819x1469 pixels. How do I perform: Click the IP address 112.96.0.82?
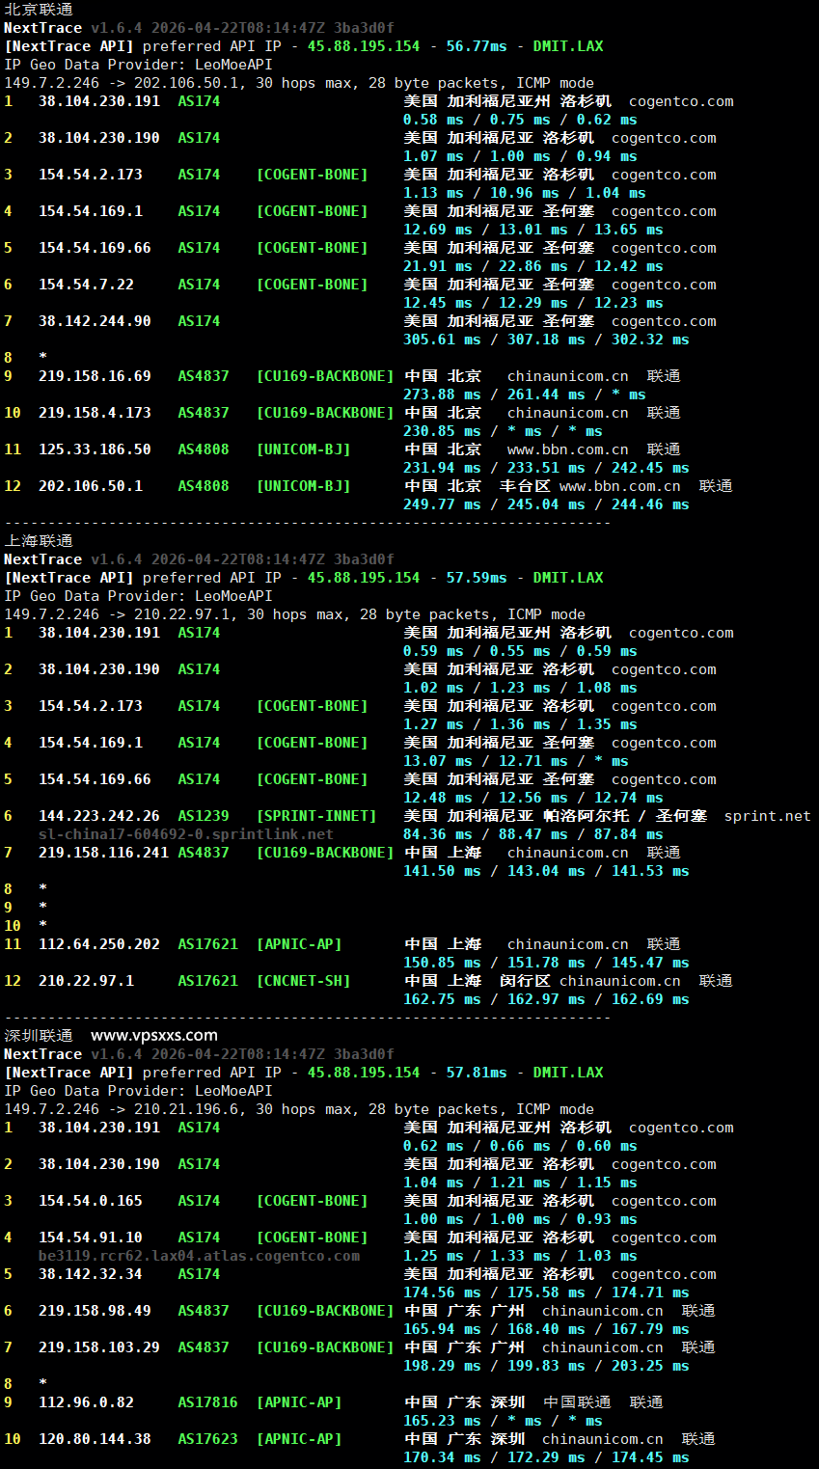86,1402
